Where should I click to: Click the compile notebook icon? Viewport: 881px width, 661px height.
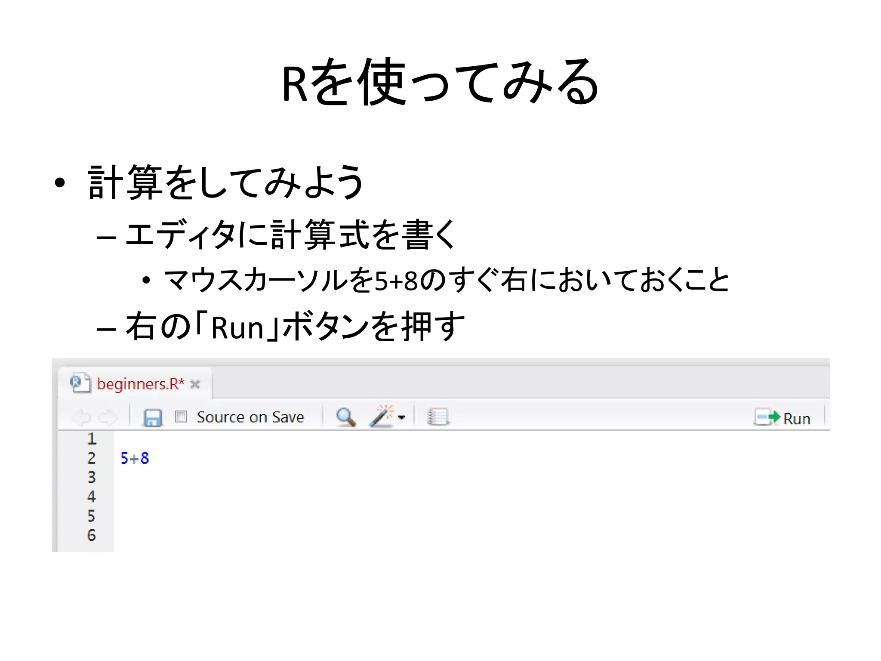[438, 417]
